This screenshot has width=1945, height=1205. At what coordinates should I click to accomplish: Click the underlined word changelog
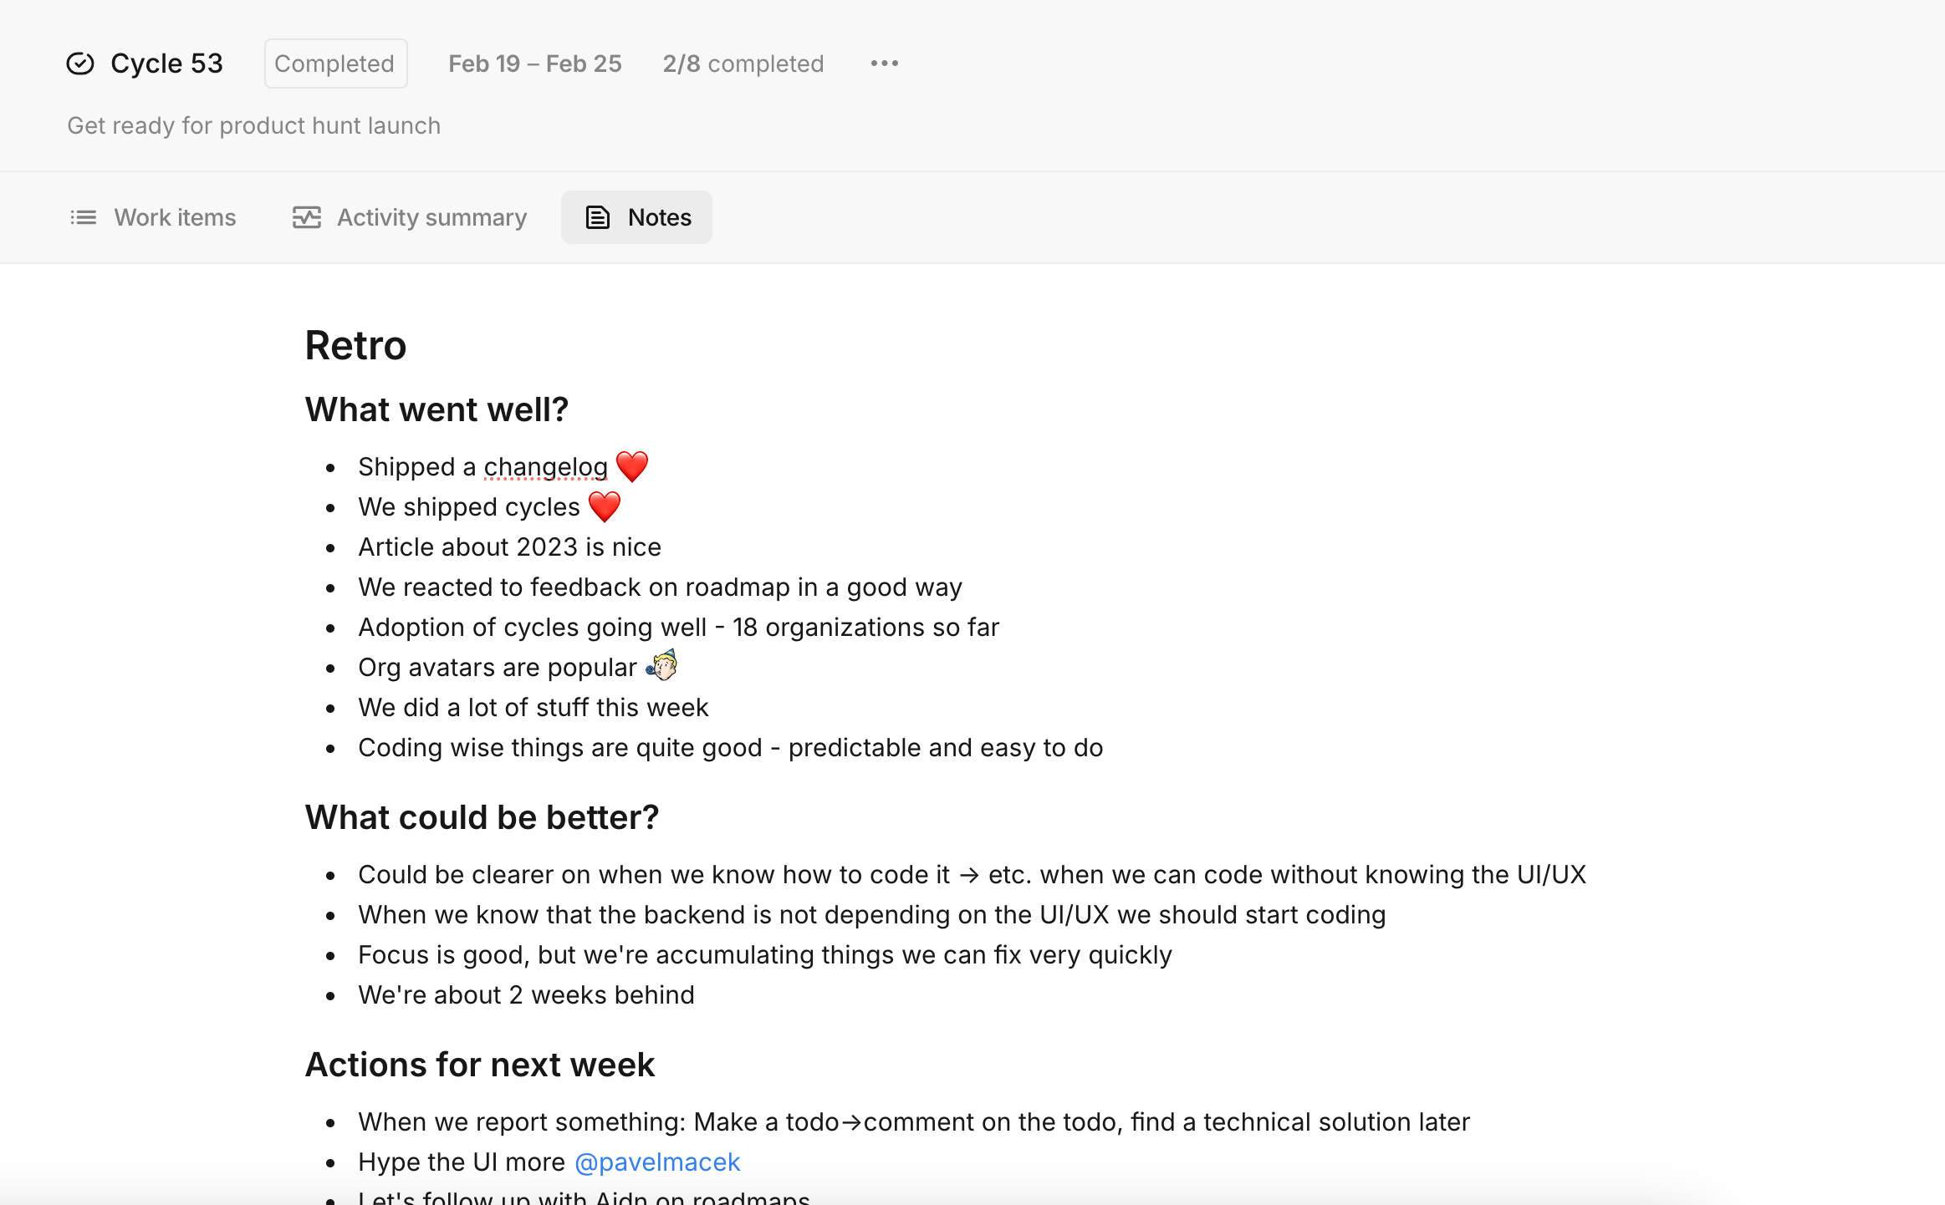pyautogui.click(x=546, y=467)
